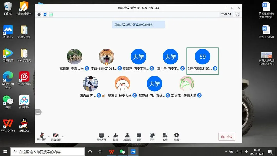Start recording with the 录制 button
This screenshot has width=277, height=156.
pos(152,137)
